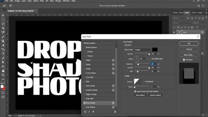The width and height of the screenshot is (208, 117).
Task: Click the Angle dial control
Action: (x=136, y=59)
